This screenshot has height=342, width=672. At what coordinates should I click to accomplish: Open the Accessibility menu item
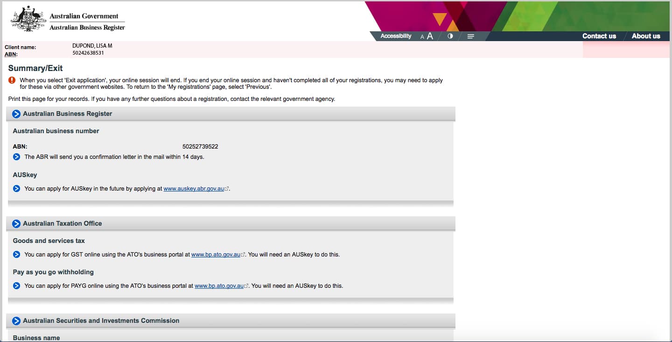[x=396, y=36]
